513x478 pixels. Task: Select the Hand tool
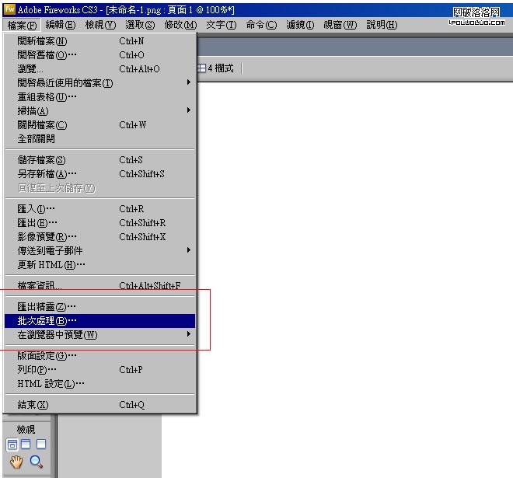click(x=14, y=462)
